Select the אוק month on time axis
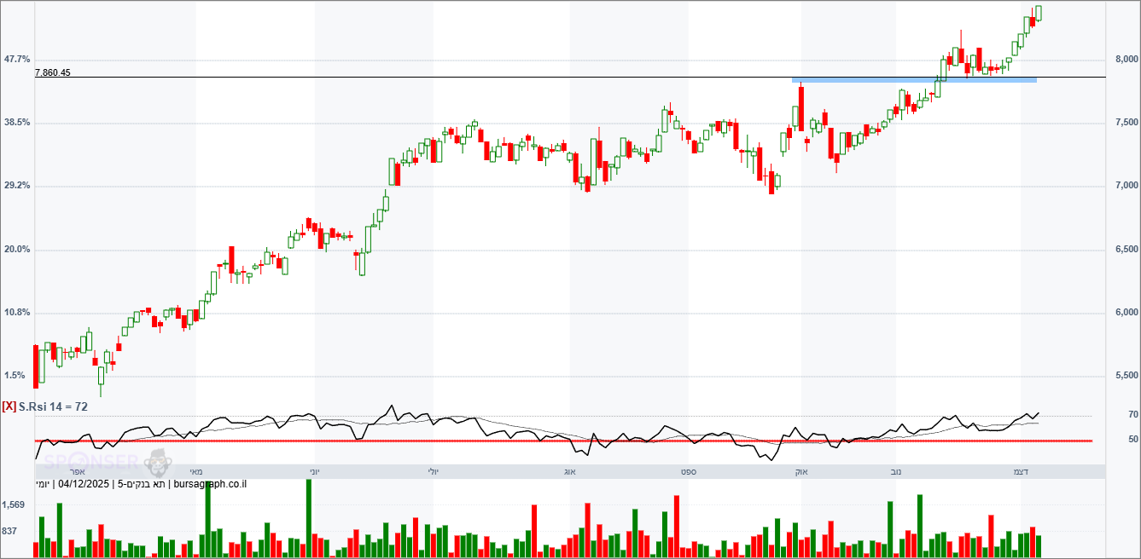 [801, 471]
